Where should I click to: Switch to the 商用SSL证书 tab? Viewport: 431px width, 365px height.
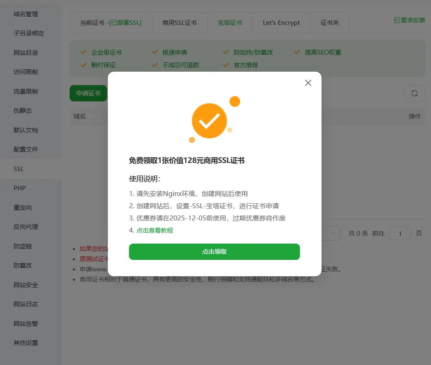179,22
